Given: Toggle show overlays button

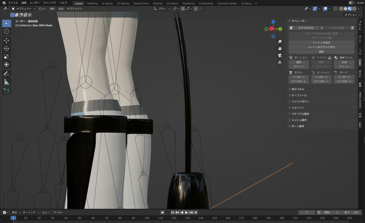Looking at the screenshot, I should coord(325,9).
